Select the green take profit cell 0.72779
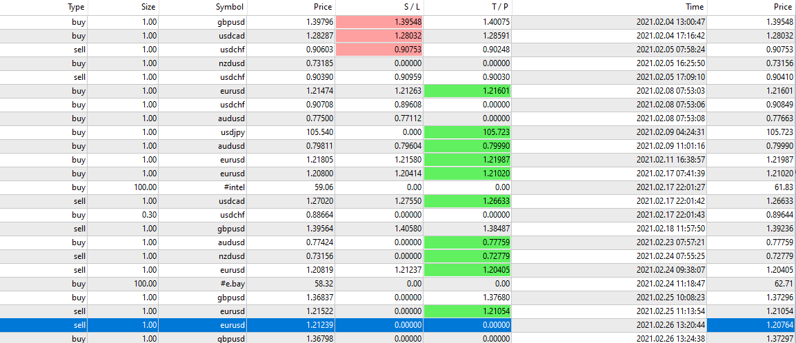The height and width of the screenshot is (343, 796). (x=468, y=256)
